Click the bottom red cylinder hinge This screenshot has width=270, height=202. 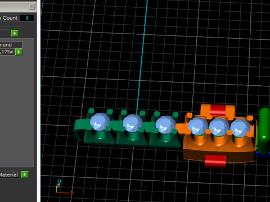215,162
